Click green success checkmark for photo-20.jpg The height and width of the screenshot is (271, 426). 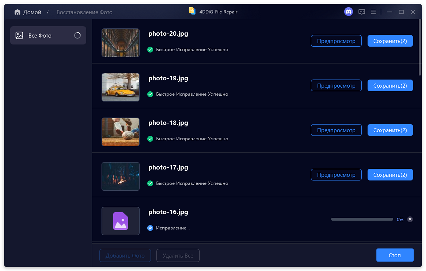point(150,50)
